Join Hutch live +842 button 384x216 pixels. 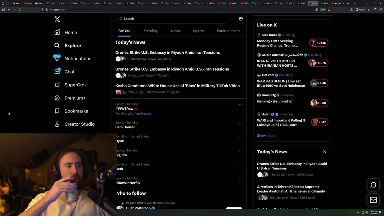[319, 122]
